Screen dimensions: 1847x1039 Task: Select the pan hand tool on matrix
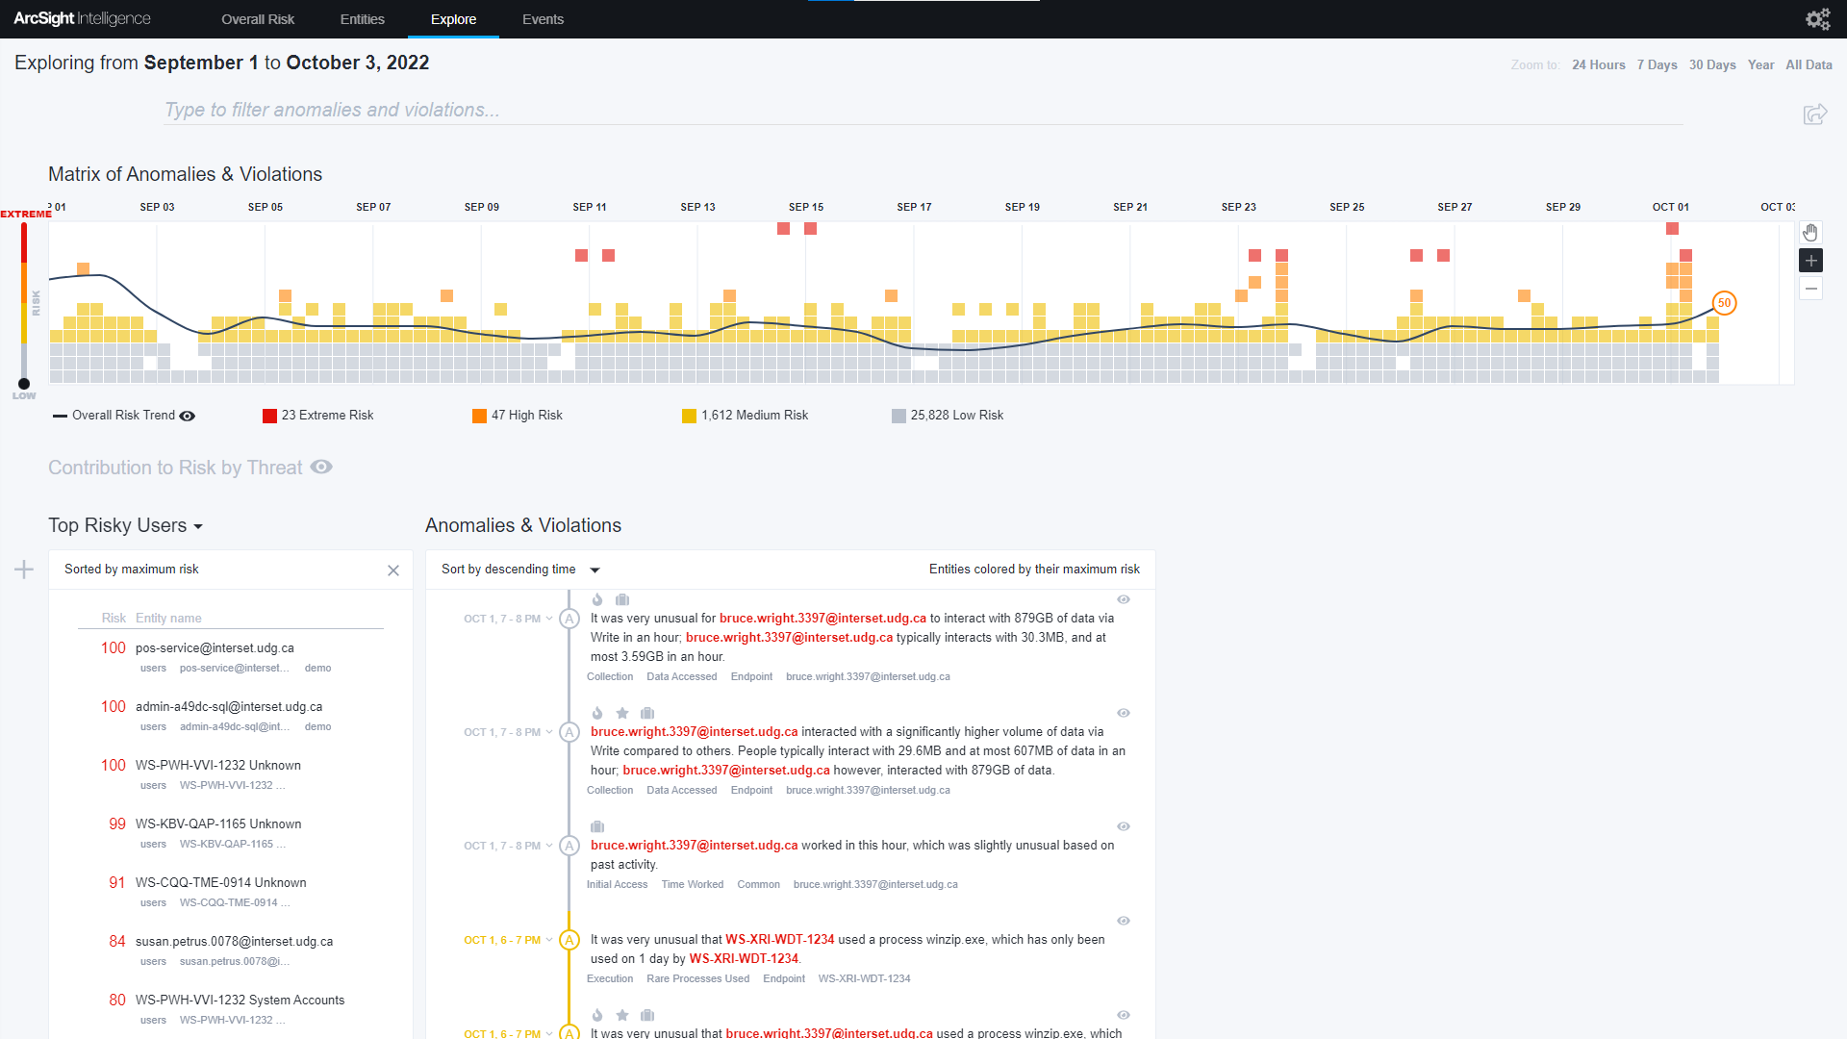(1810, 233)
